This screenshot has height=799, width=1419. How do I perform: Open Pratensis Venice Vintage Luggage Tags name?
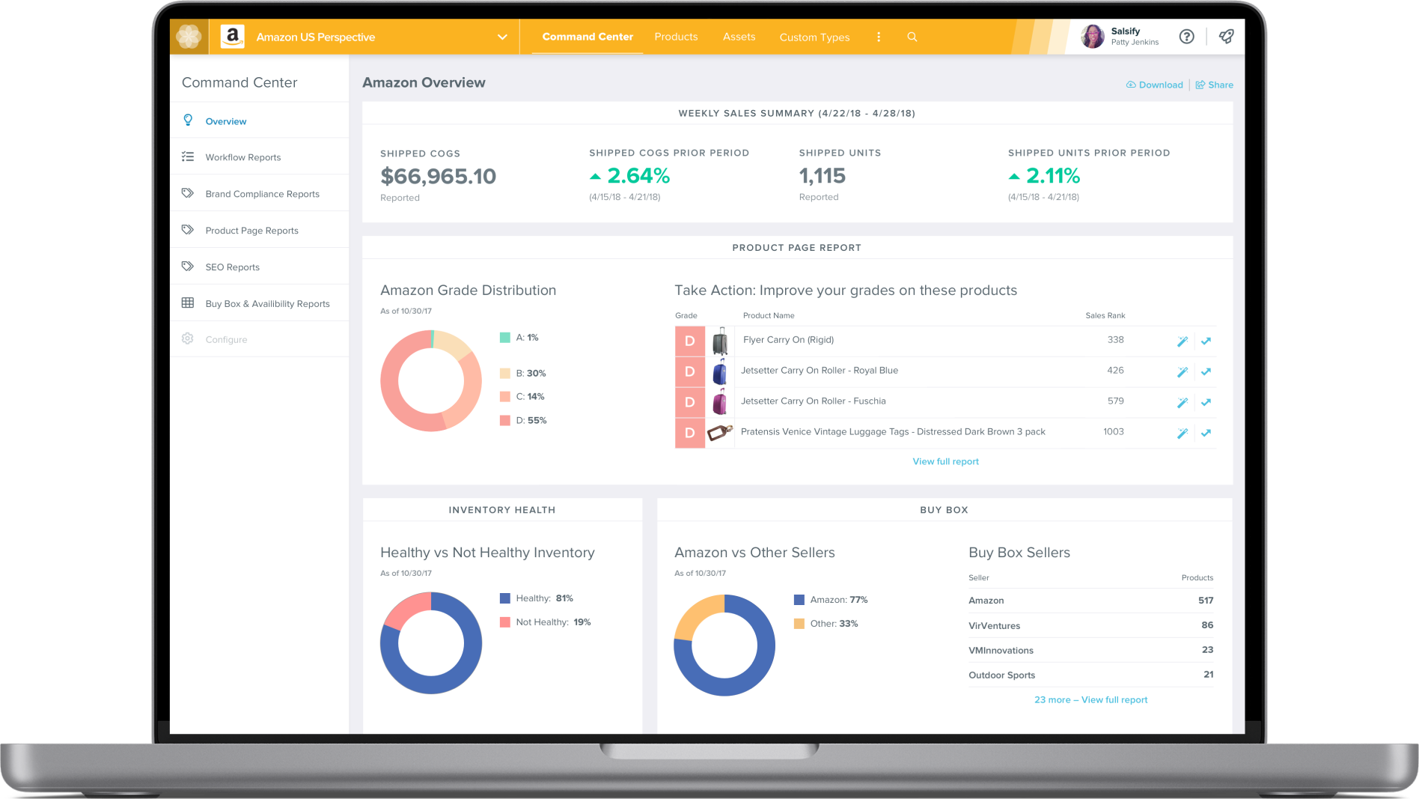tap(893, 432)
